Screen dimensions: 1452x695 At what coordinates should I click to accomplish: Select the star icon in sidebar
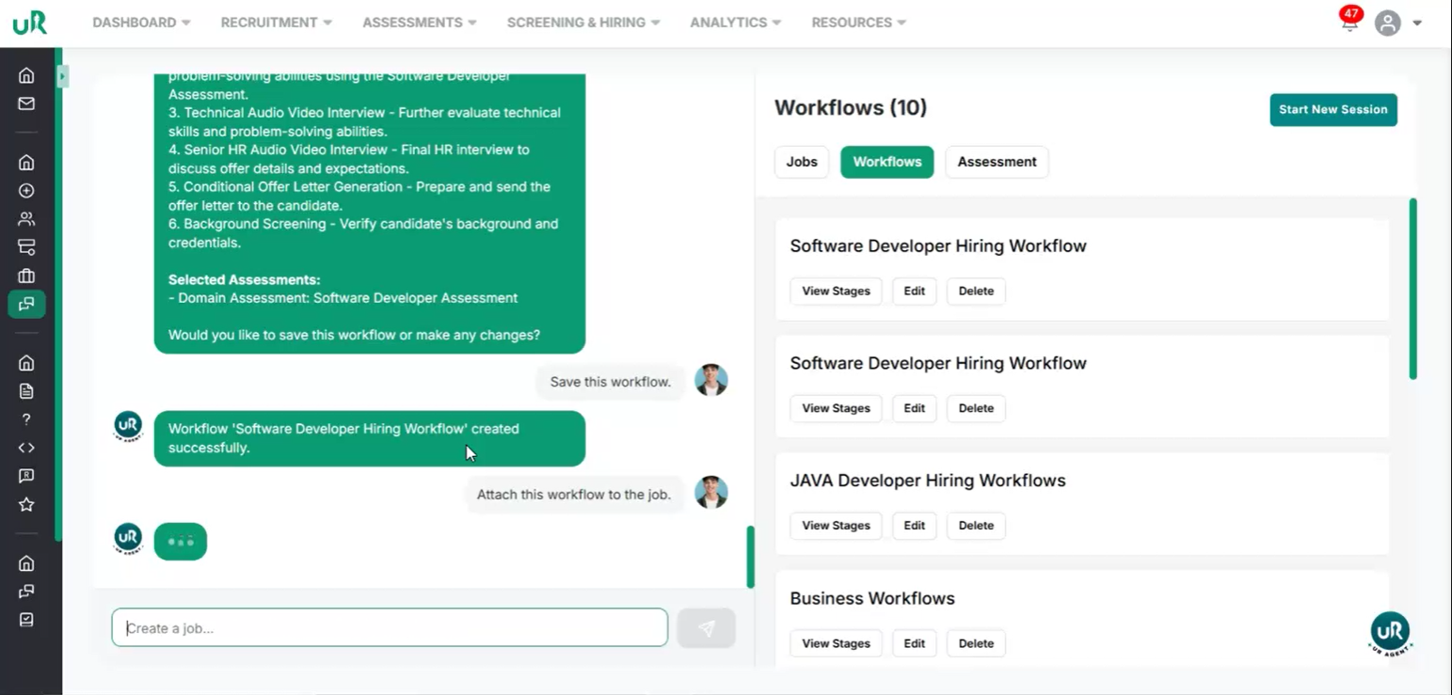click(x=26, y=505)
